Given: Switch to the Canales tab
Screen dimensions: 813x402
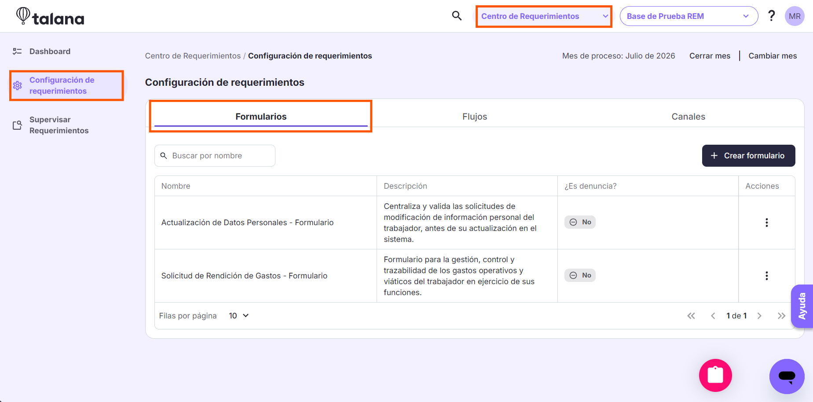Looking at the screenshot, I should coord(688,117).
